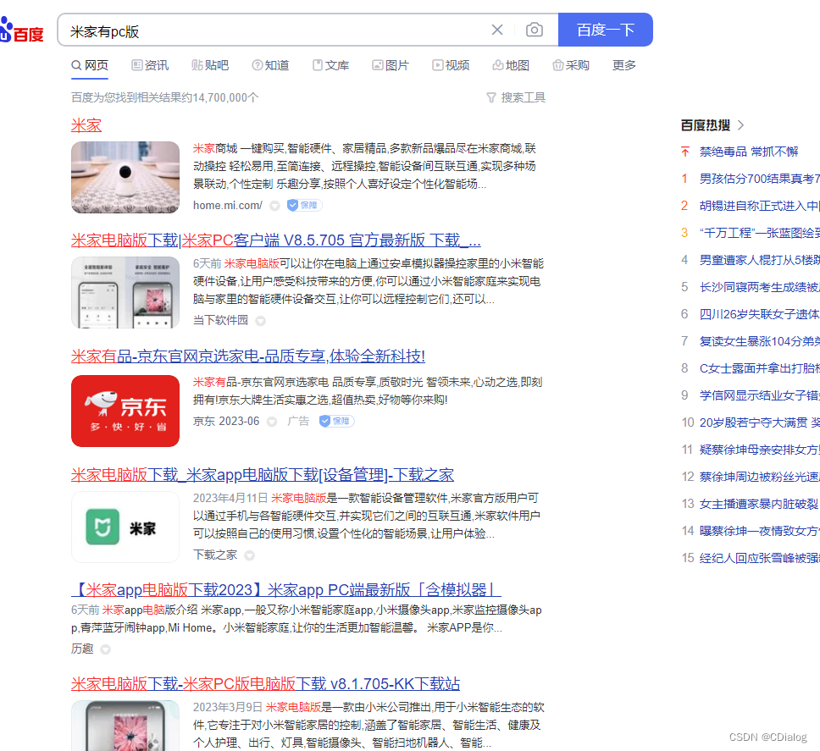Screen dimensions: 820x751
Task: Expand dropdown arrow next to 历趣
Action: [106, 649]
